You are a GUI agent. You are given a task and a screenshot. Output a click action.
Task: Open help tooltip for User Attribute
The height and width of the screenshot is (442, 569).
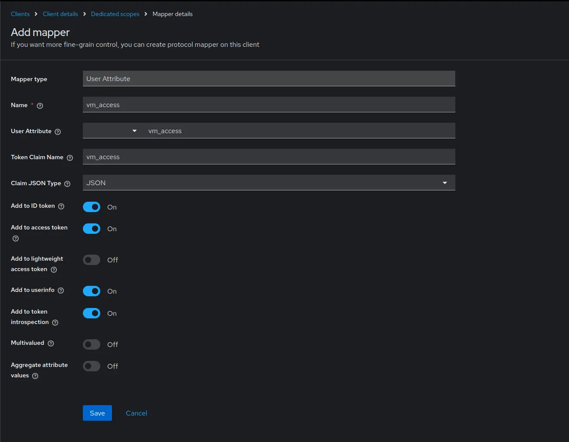(58, 132)
